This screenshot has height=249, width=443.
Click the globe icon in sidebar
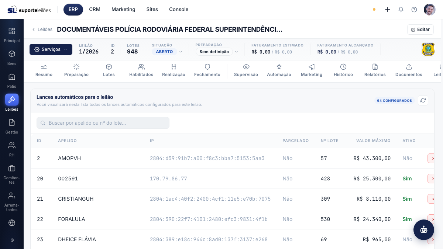click(x=12, y=223)
